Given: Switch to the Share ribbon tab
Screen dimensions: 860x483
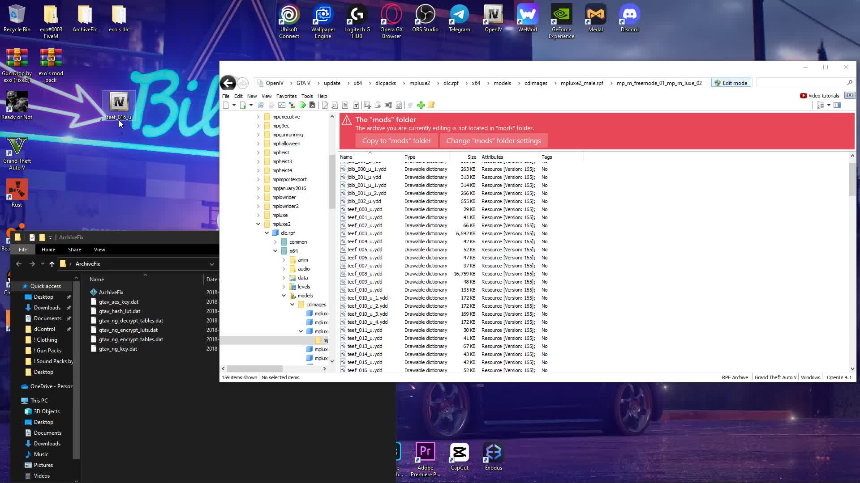Looking at the screenshot, I should [x=74, y=250].
